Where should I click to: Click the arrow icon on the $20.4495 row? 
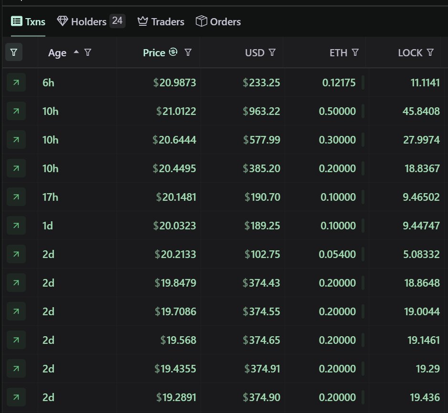pos(16,168)
